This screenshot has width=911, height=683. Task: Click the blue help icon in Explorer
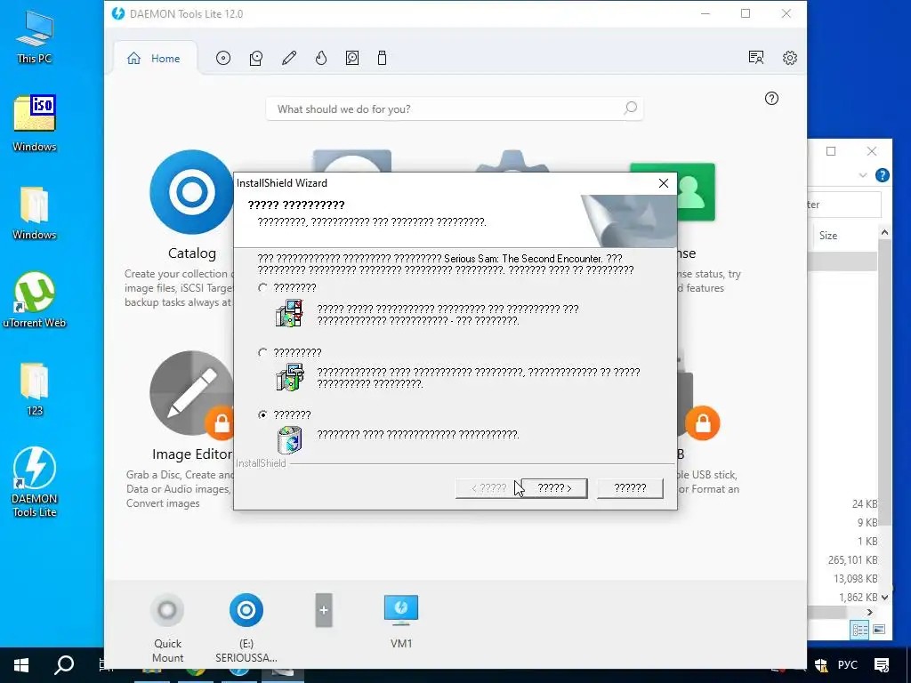click(x=882, y=175)
